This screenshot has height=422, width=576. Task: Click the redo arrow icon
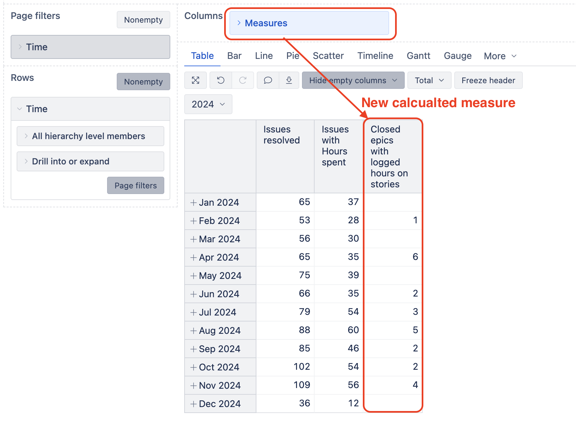click(243, 80)
